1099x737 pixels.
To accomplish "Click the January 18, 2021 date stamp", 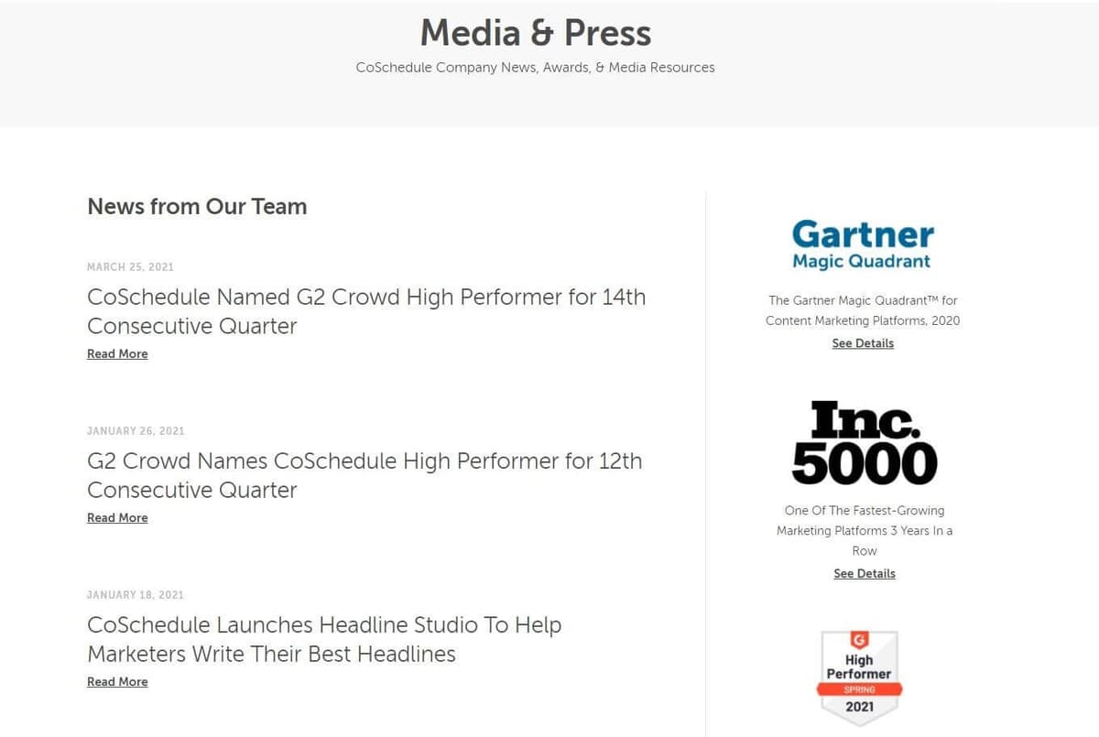I will pos(135,594).
